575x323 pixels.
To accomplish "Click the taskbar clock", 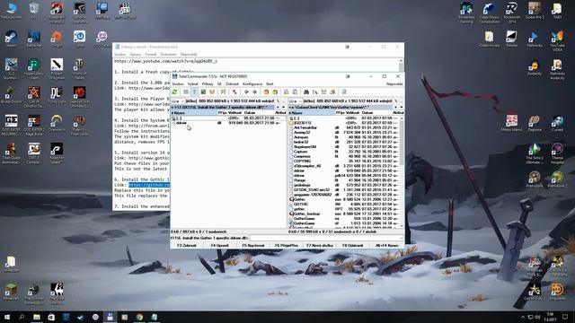I will pos(550,317).
